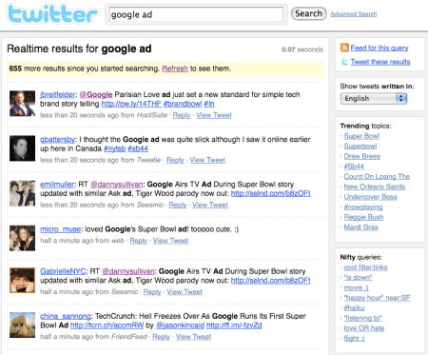Open trending topic Mardi Gras

pos(361,227)
